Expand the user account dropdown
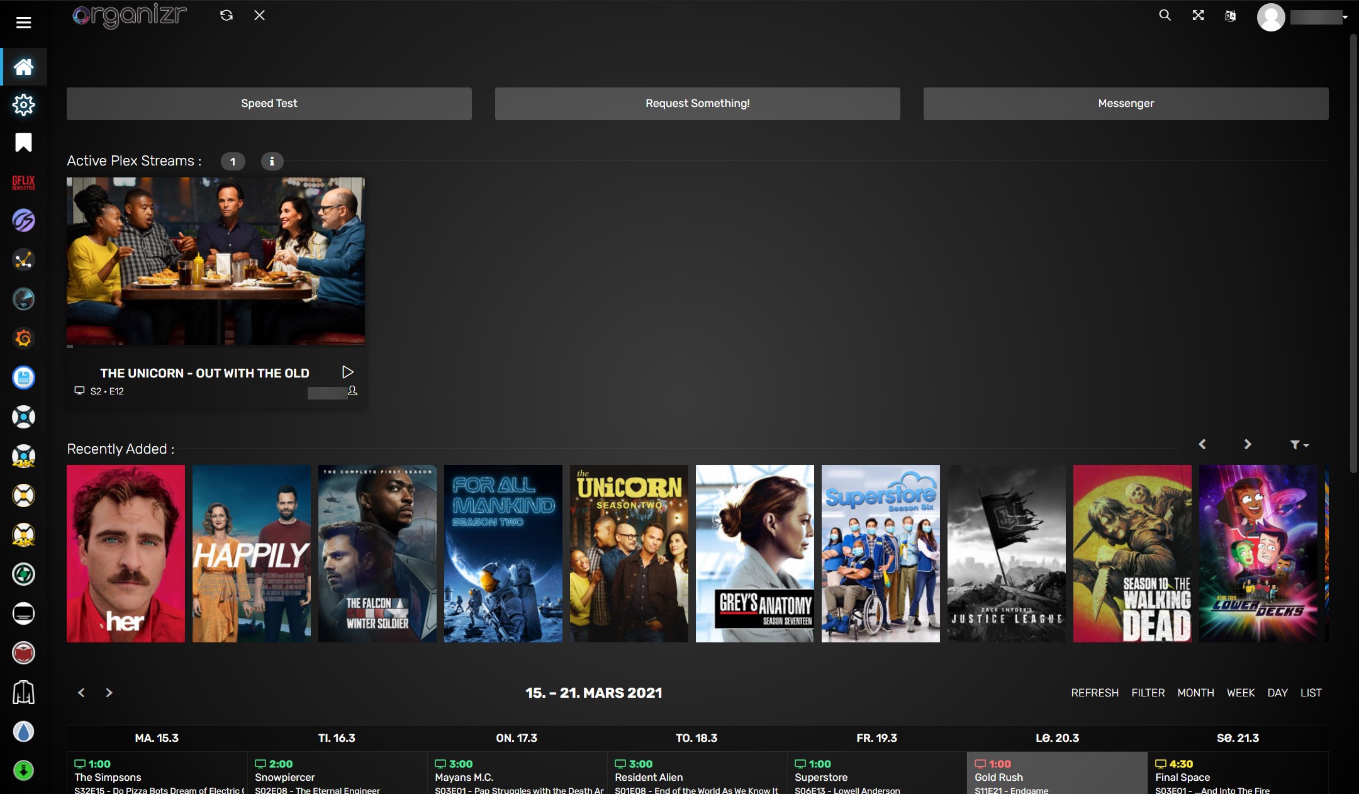Image resolution: width=1359 pixels, height=794 pixels. point(1345,18)
